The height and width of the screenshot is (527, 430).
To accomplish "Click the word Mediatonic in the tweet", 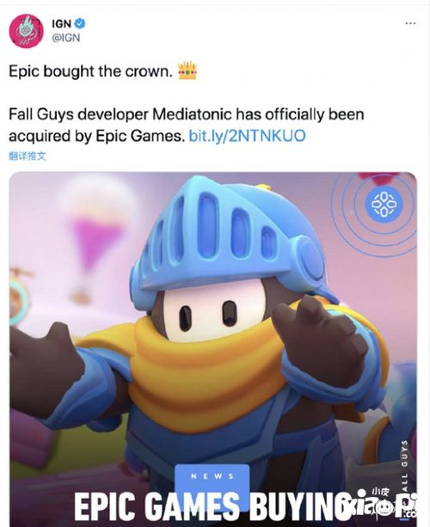I will (192, 114).
